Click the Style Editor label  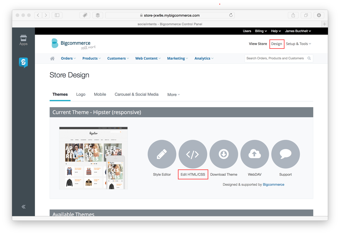coord(162,175)
